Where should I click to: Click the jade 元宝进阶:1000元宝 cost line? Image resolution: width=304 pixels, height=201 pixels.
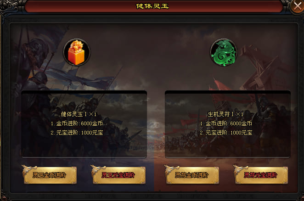[x=77, y=133]
